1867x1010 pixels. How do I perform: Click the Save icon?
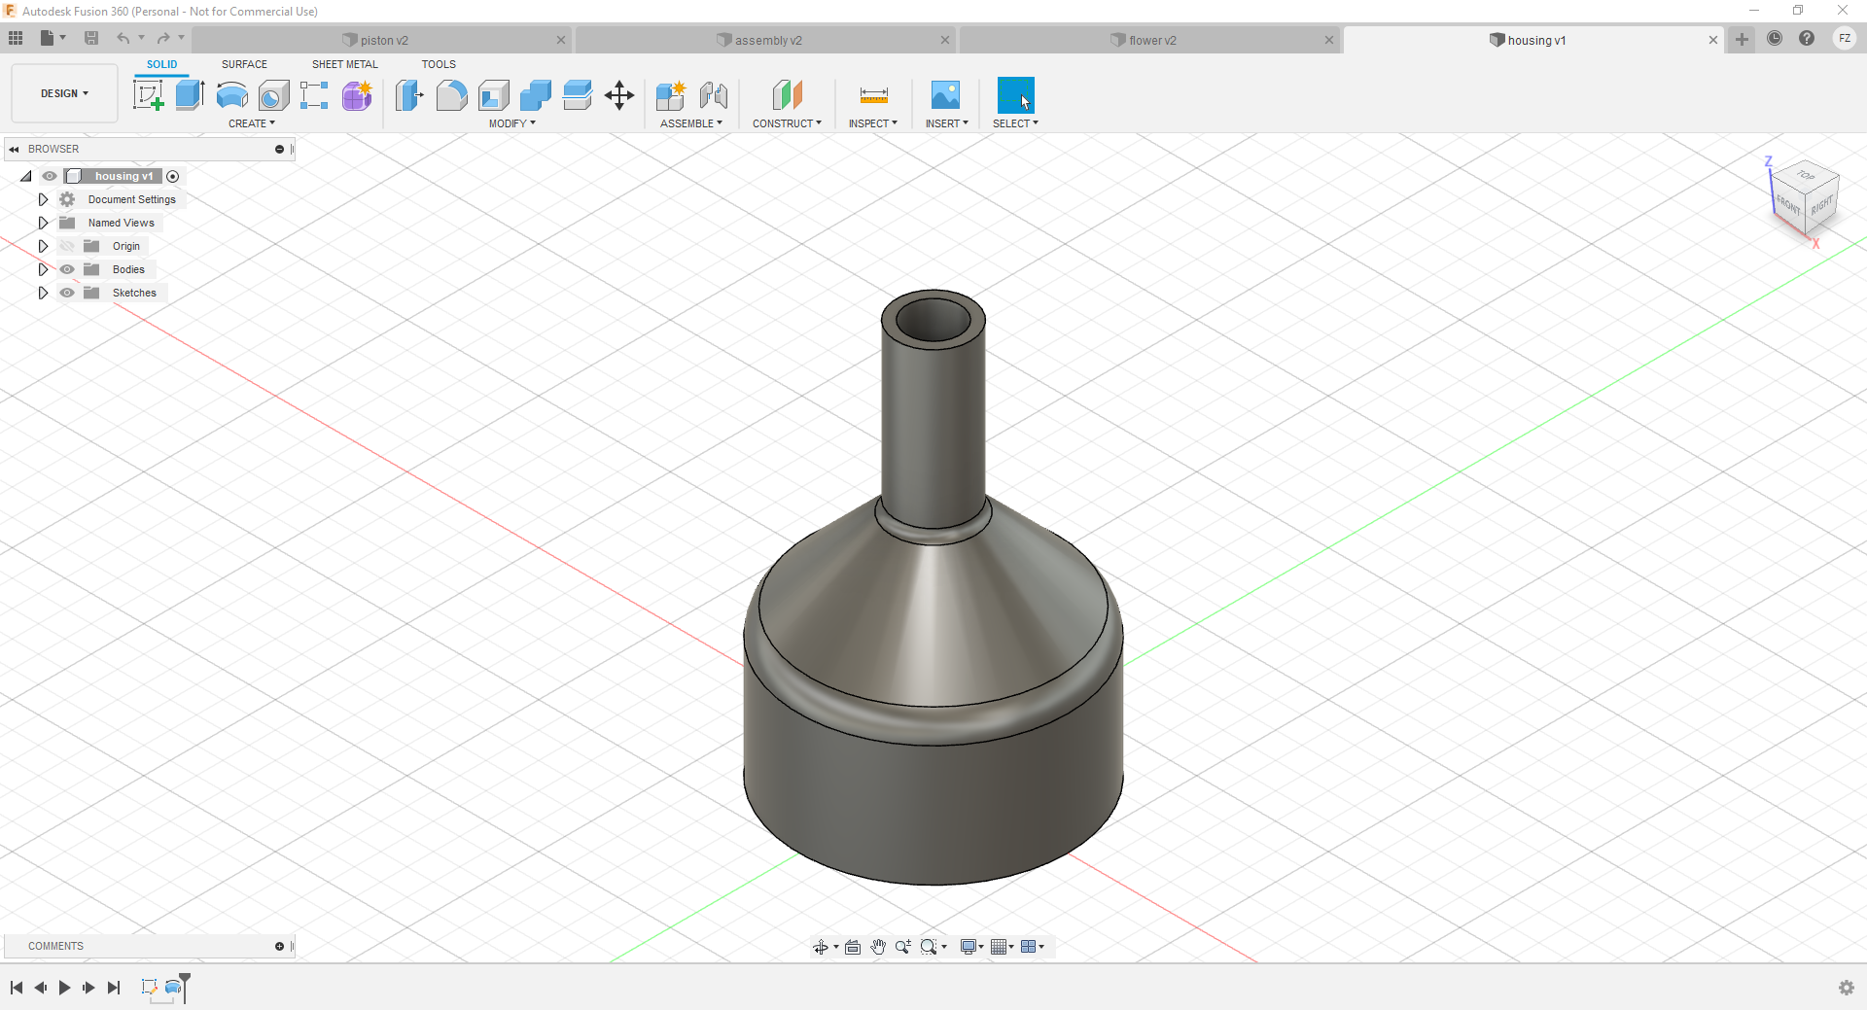click(x=91, y=38)
